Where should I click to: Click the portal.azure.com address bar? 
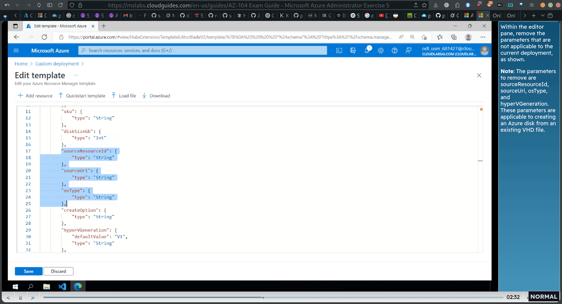pyautogui.click(x=230, y=37)
